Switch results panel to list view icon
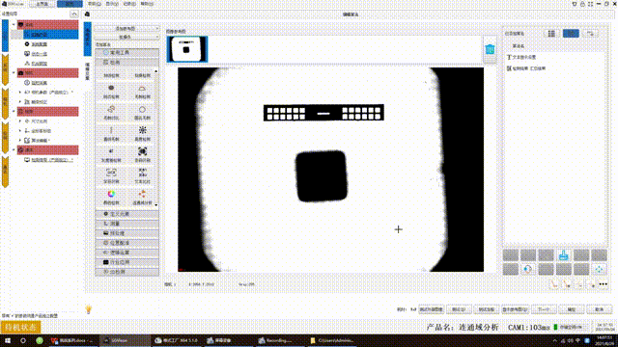Viewport: 618px width, 347px height. click(551, 34)
